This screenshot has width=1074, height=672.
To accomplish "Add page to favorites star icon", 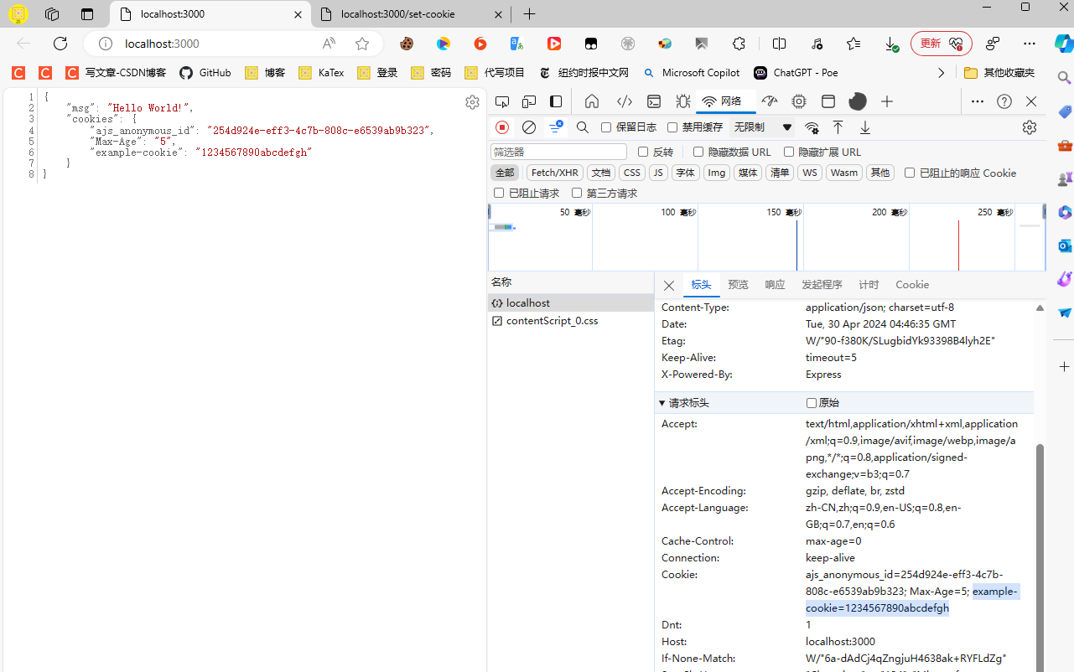I will tap(362, 44).
